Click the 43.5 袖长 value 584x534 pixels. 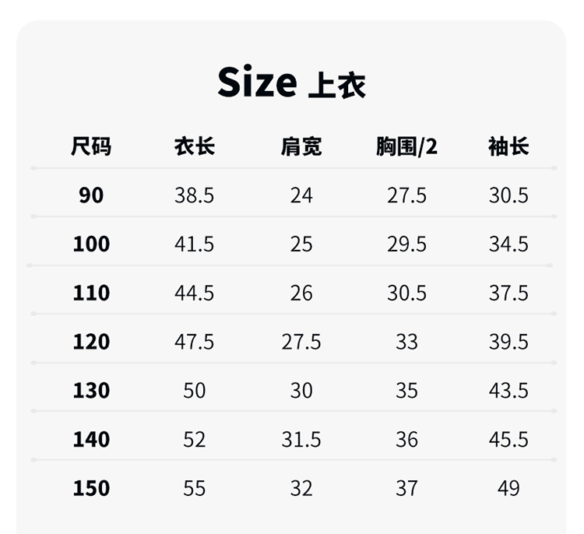tap(508, 390)
